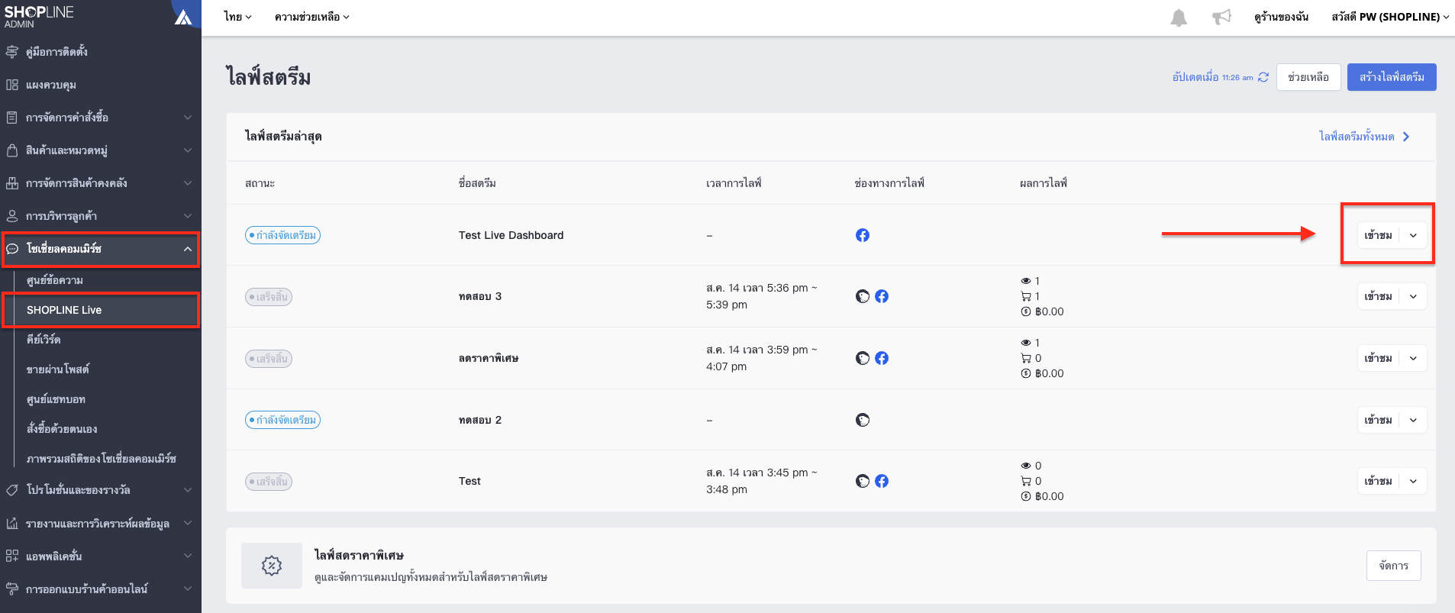Expand the การจัดการคำสั่งซื้อ sidebar menu
The height and width of the screenshot is (613, 1455).
point(101,118)
